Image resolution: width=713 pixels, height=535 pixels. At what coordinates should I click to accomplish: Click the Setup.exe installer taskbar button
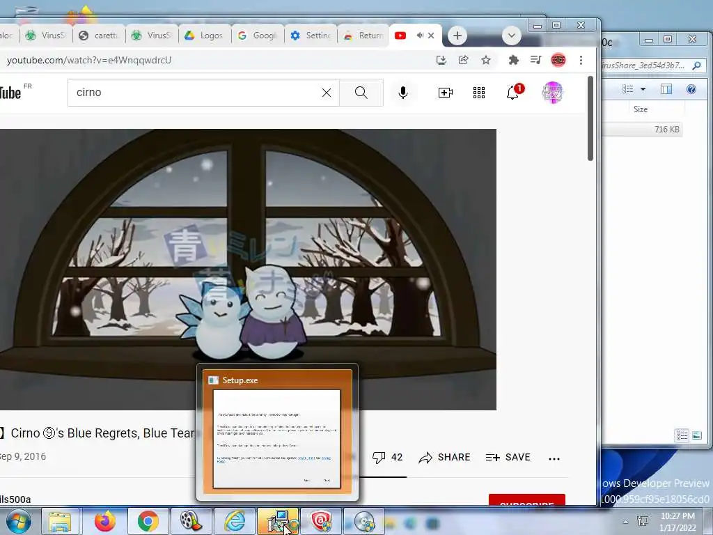click(278, 521)
